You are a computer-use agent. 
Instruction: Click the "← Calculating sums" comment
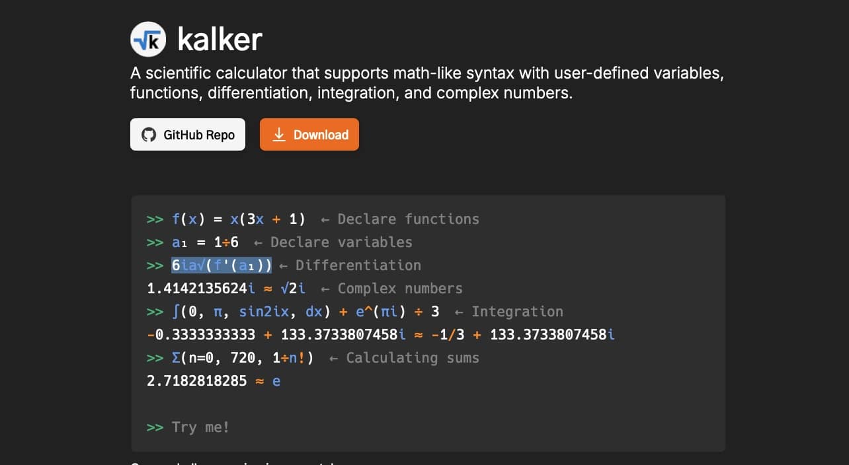coord(404,358)
